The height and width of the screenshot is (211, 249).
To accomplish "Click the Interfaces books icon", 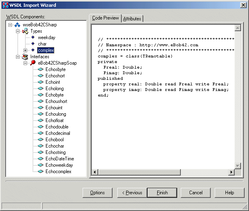I will (x=25, y=57).
